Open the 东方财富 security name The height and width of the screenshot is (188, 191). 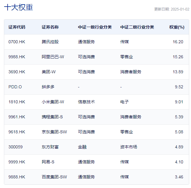coord(50,147)
